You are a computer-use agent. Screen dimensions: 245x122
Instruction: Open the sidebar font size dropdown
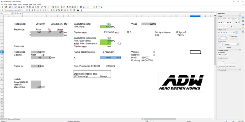click(x=239, y=19)
